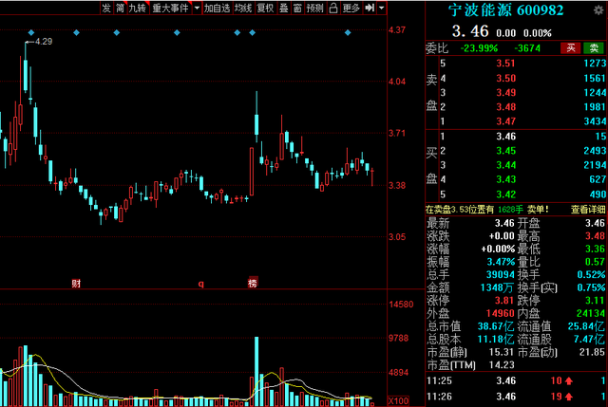Select the buy level 5 price 3.42
This screenshot has height=407, width=608.
[506, 194]
